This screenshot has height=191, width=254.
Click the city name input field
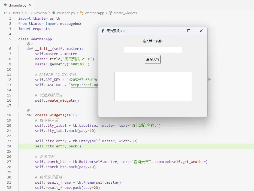point(153,50)
